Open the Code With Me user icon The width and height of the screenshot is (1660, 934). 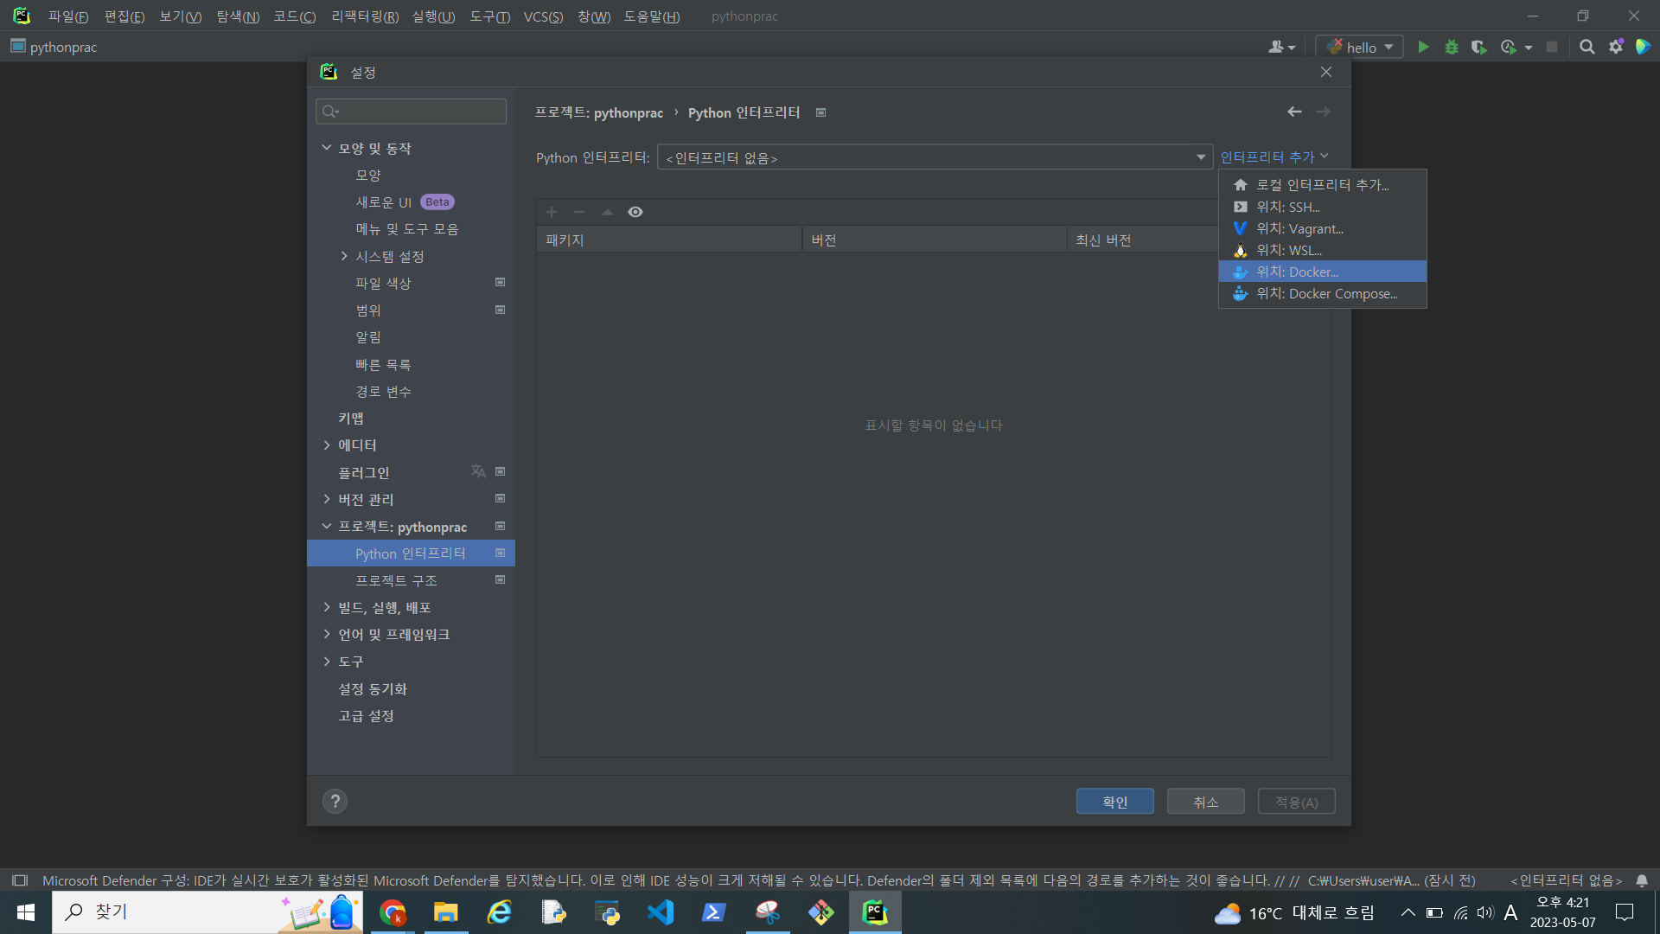pyautogui.click(x=1281, y=47)
